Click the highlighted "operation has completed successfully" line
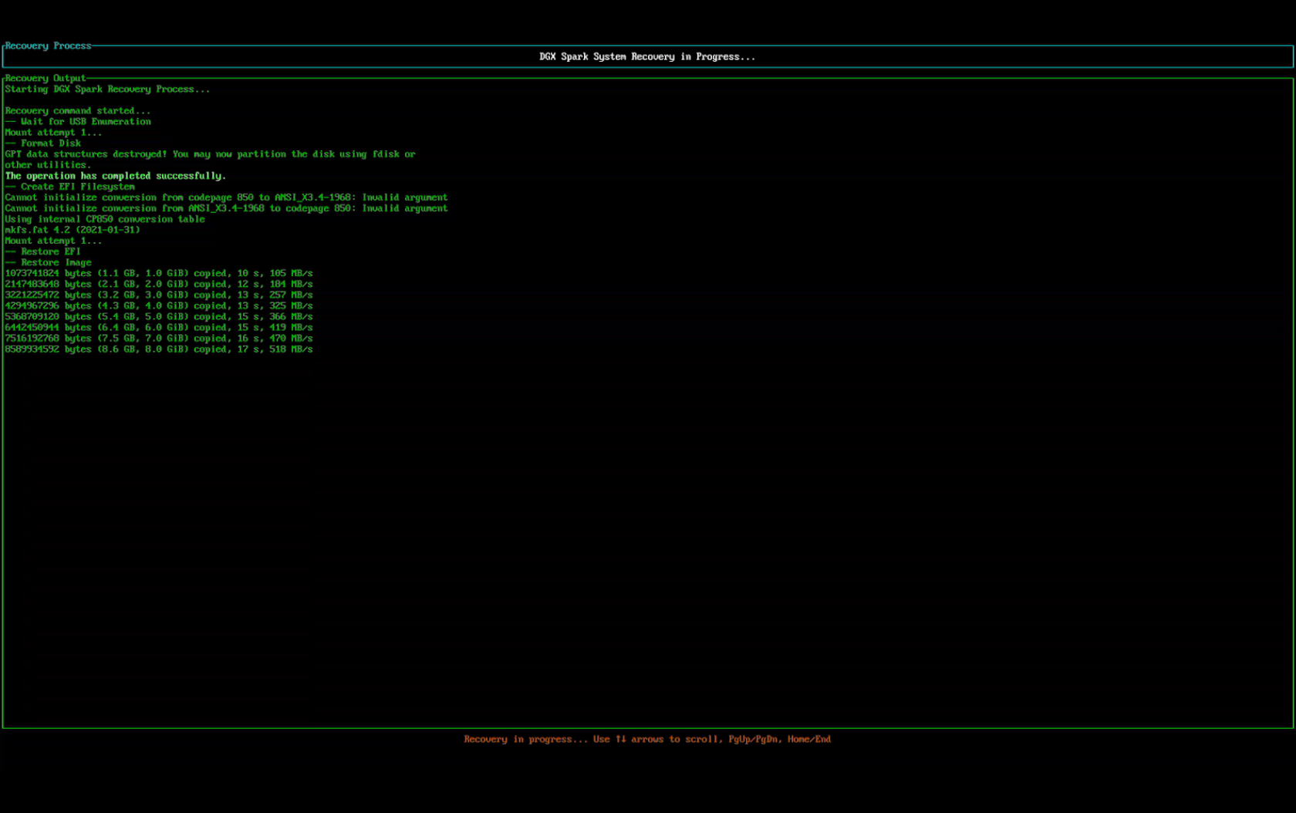 click(x=115, y=175)
